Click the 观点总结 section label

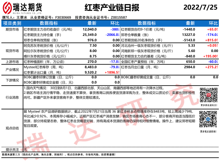coord(12,128)
